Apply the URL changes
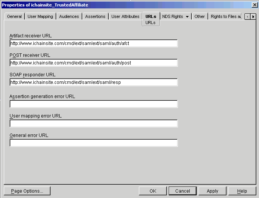The width and height of the screenshot is (259, 198). 212,191
